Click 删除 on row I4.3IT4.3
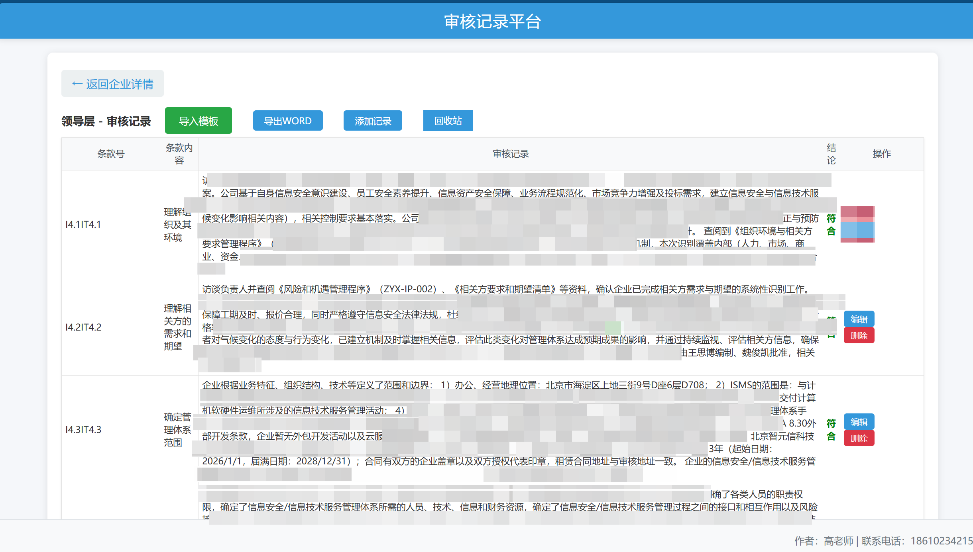 (859, 438)
